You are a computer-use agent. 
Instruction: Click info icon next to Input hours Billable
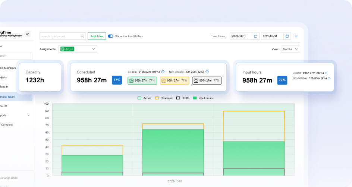326,73
